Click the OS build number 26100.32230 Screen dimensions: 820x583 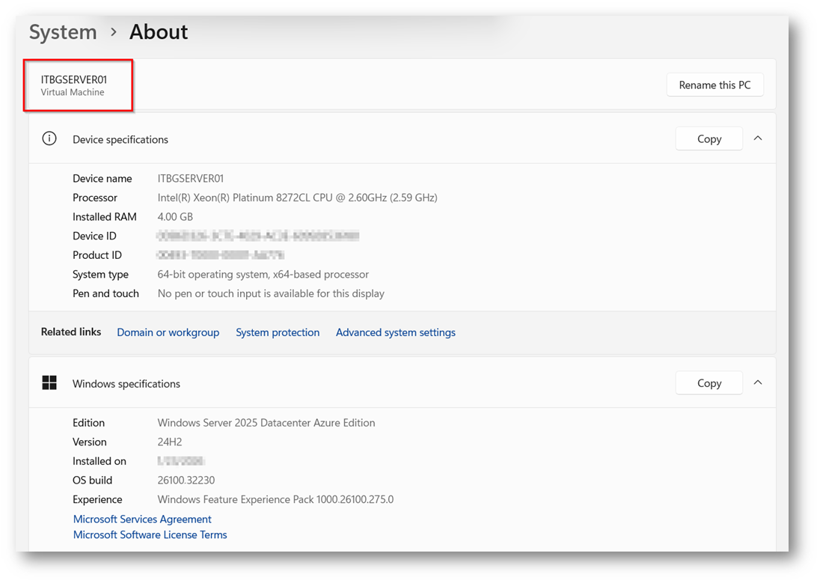(186, 480)
